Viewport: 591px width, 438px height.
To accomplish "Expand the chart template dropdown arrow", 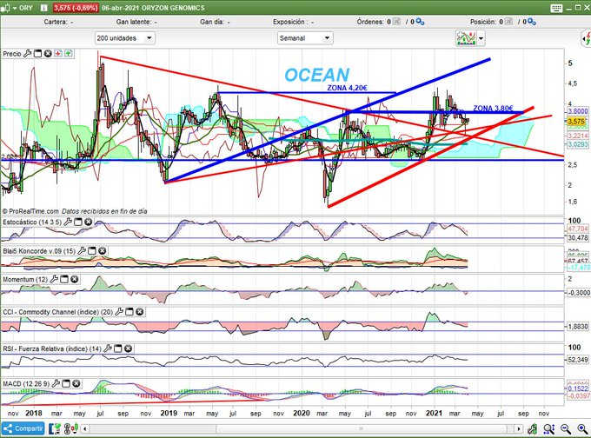I will pos(481,38).
